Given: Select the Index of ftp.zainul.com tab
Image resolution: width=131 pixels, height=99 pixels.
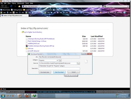Looking at the screenshot, I should pos(14,15).
